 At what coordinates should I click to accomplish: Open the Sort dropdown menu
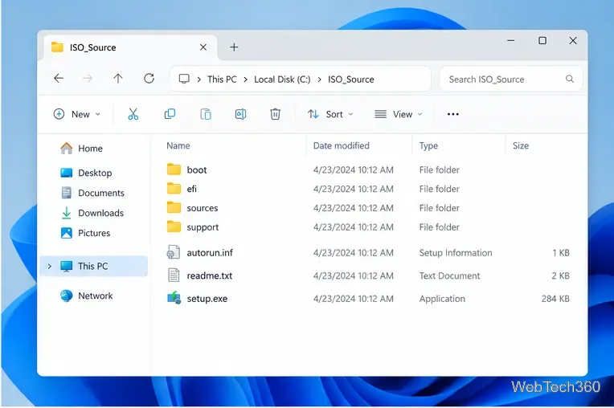click(x=330, y=114)
